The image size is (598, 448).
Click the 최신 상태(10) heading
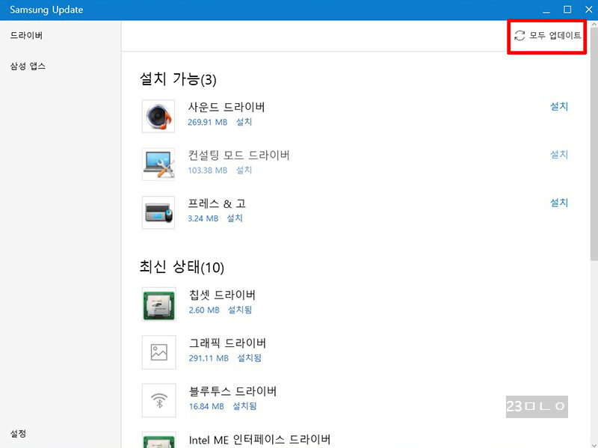point(182,267)
